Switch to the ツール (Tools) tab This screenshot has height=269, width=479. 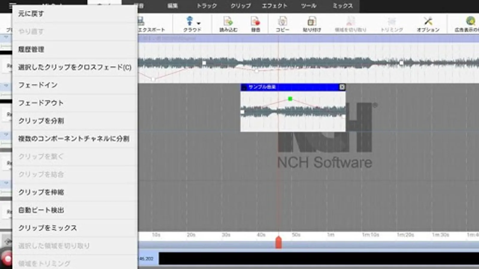309,6
